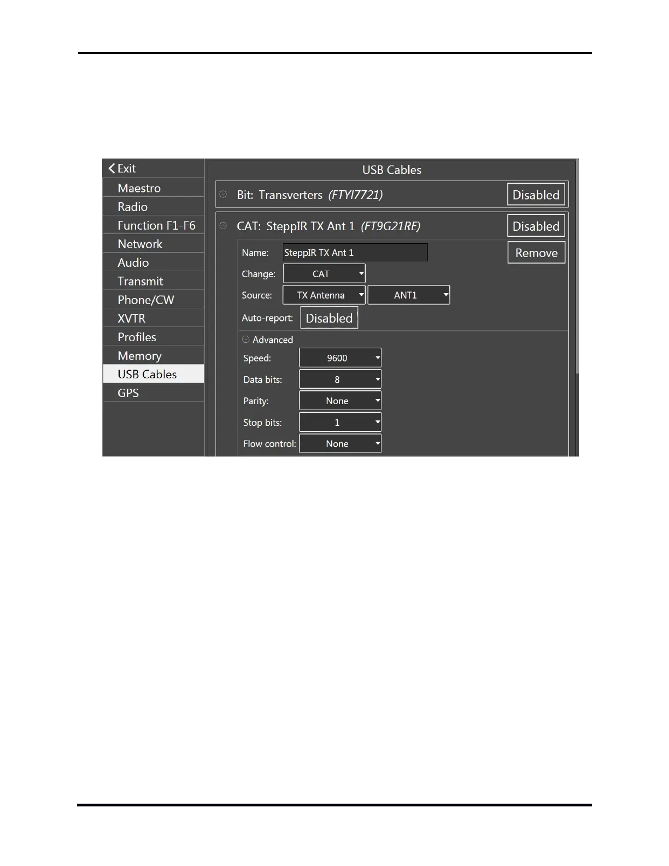
Task: Open the Source dropdown showing TX Antenna
Action: pos(324,295)
